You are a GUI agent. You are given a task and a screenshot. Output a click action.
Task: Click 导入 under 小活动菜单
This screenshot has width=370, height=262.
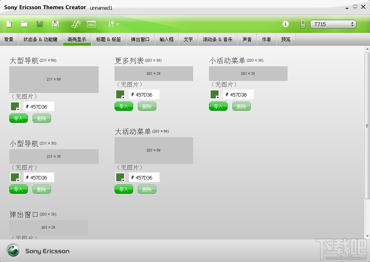pyautogui.click(x=218, y=106)
